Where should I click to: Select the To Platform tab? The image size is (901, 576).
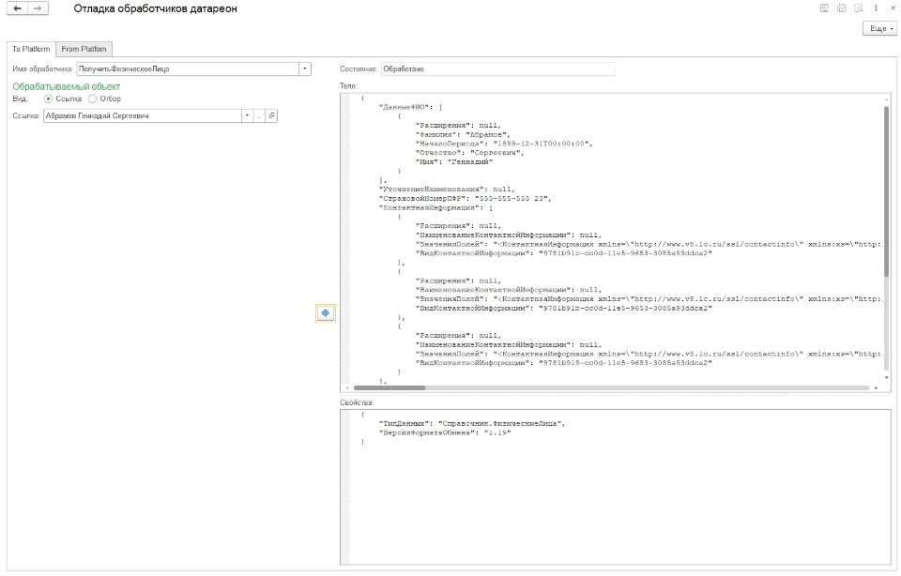coord(30,49)
